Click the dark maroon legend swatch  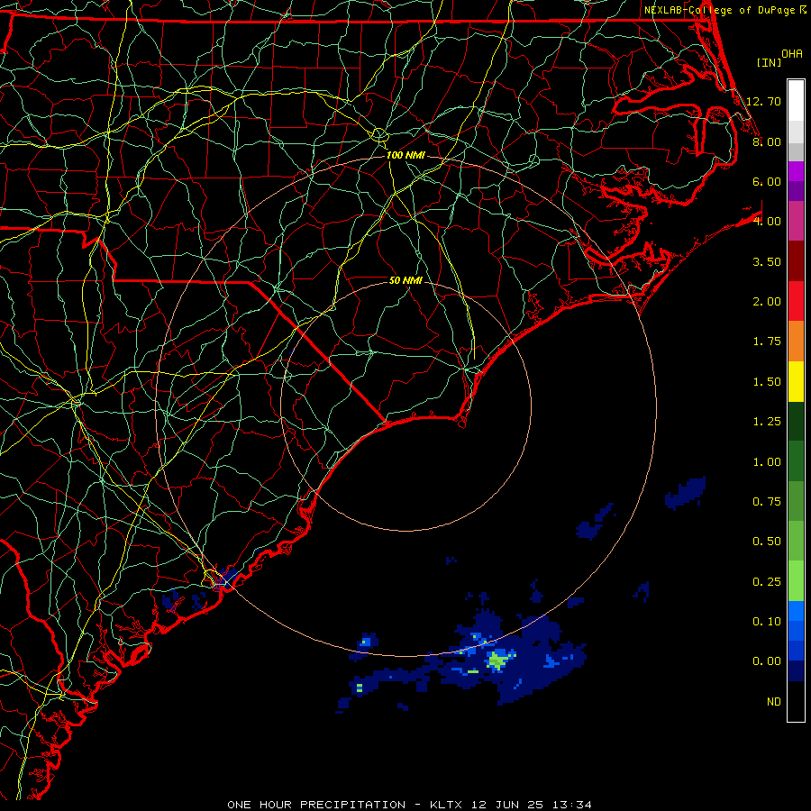[796, 260]
